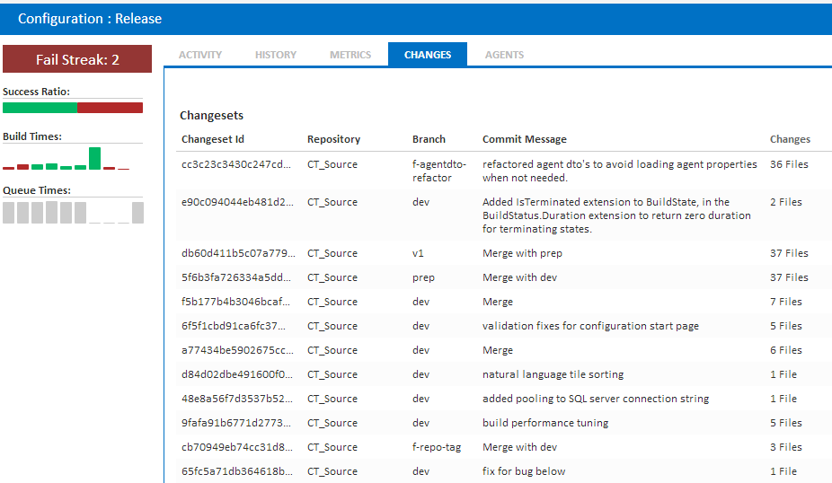Open the History tab
The height and width of the screenshot is (483, 832).
pyautogui.click(x=276, y=55)
